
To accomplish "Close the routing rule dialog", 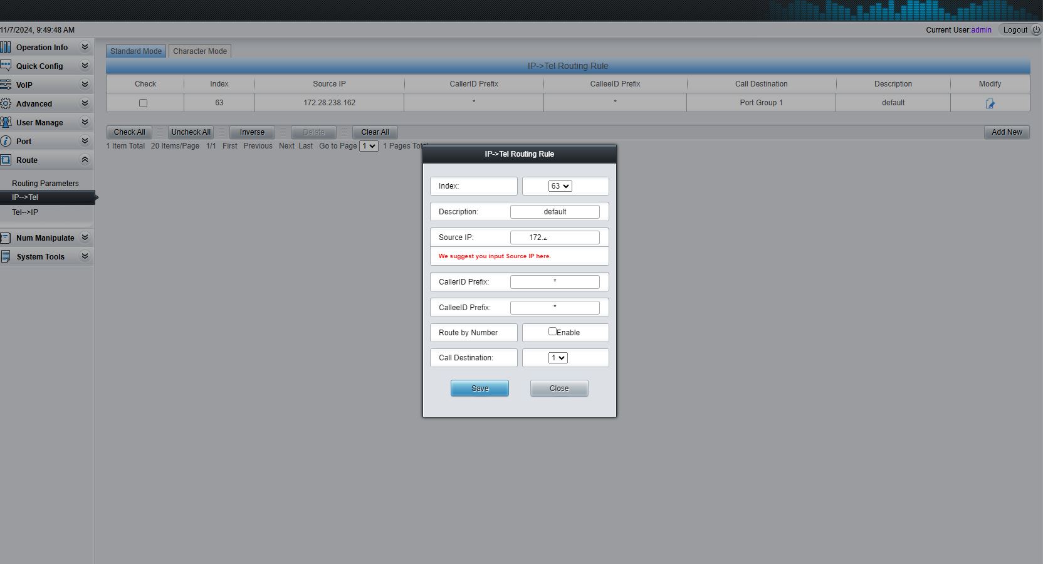I will [559, 389].
